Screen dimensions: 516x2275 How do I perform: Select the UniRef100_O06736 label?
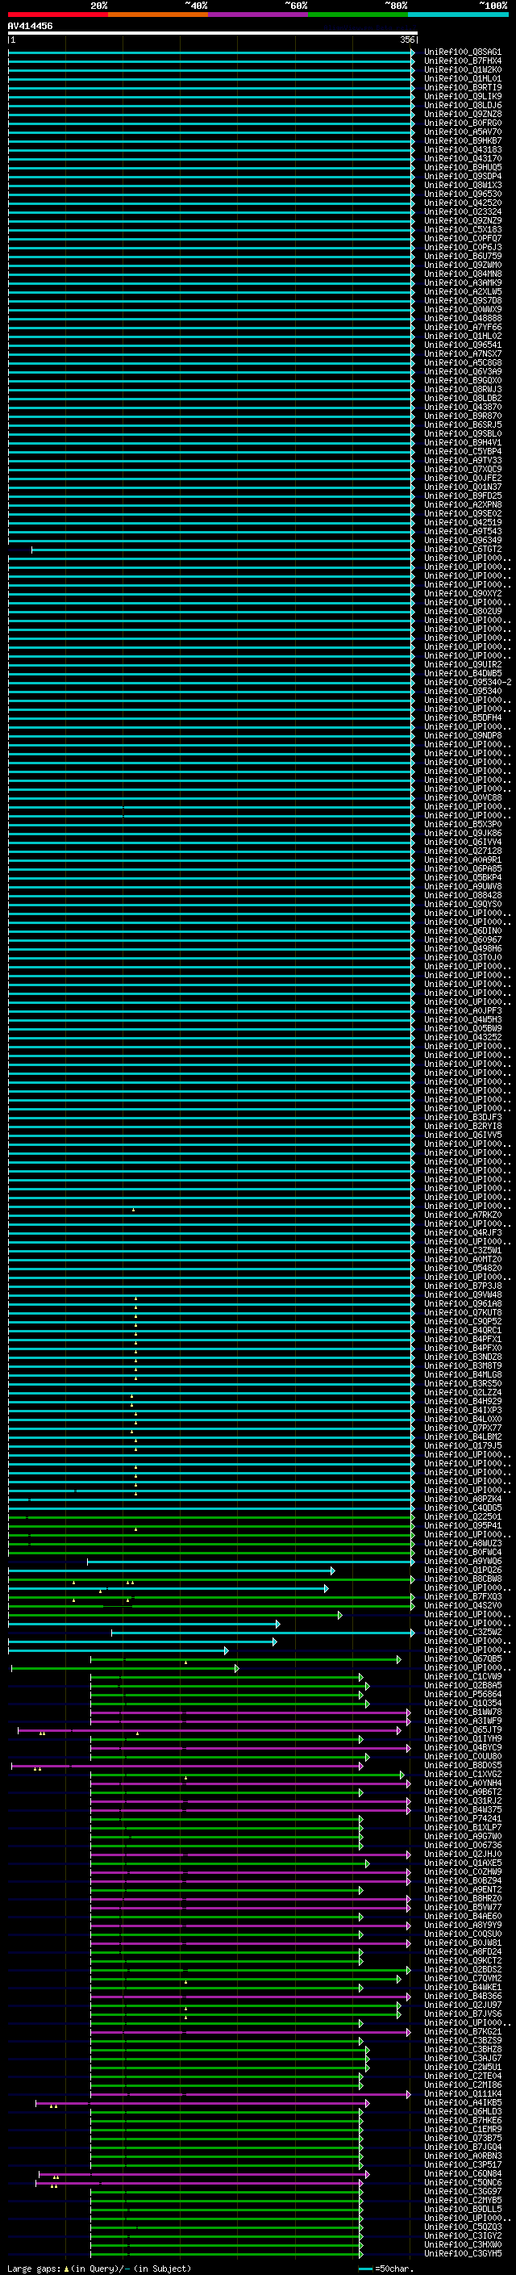tap(463, 1845)
